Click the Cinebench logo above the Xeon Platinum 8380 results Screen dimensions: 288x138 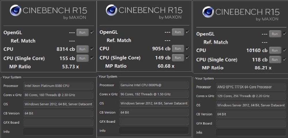click(x=15, y=11)
